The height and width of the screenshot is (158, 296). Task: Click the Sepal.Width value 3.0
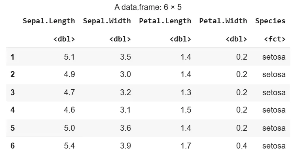tap(125, 75)
